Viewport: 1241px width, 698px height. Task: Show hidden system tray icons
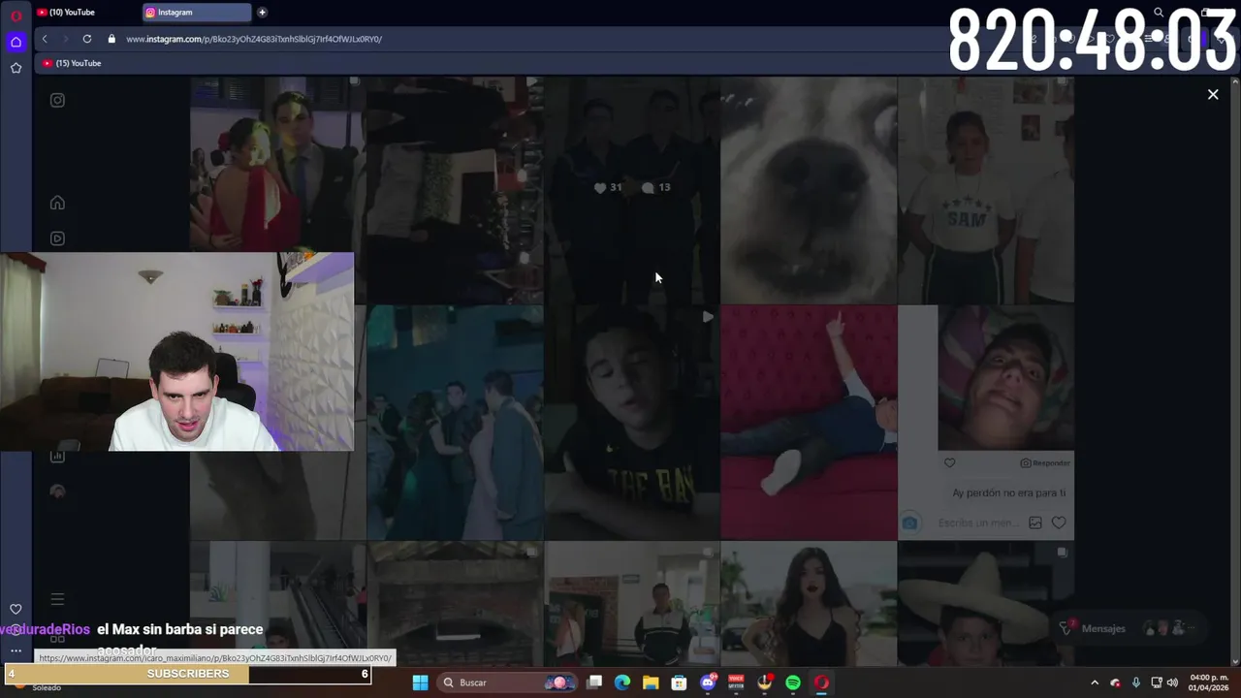(1095, 682)
